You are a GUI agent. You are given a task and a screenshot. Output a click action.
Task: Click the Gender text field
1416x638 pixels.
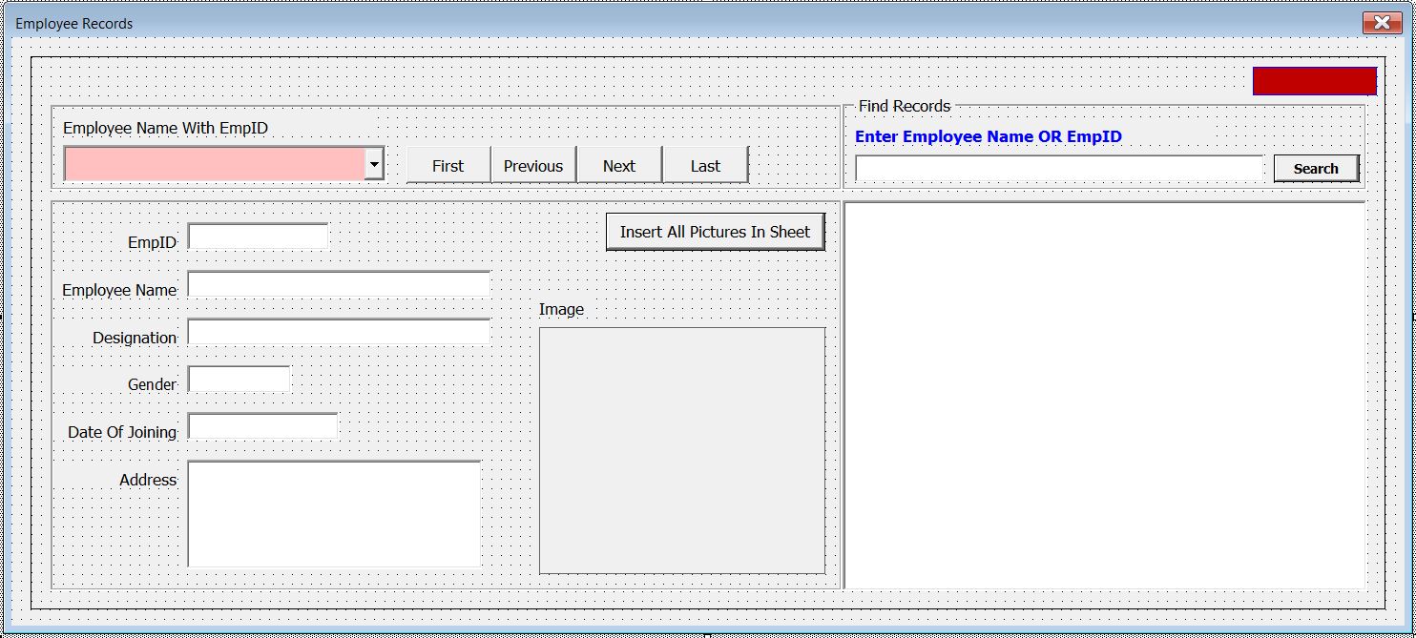239,380
